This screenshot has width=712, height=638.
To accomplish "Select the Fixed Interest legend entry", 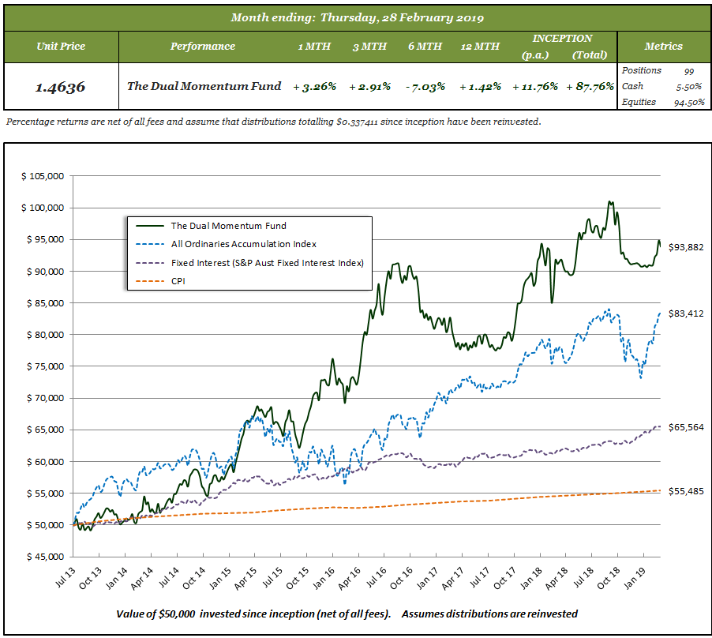I will 267,262.
